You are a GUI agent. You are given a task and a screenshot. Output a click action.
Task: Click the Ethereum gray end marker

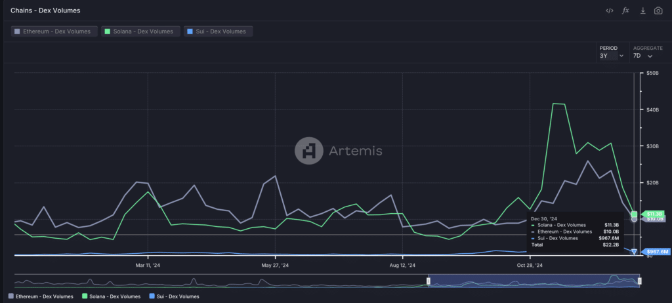pos(635,219)
